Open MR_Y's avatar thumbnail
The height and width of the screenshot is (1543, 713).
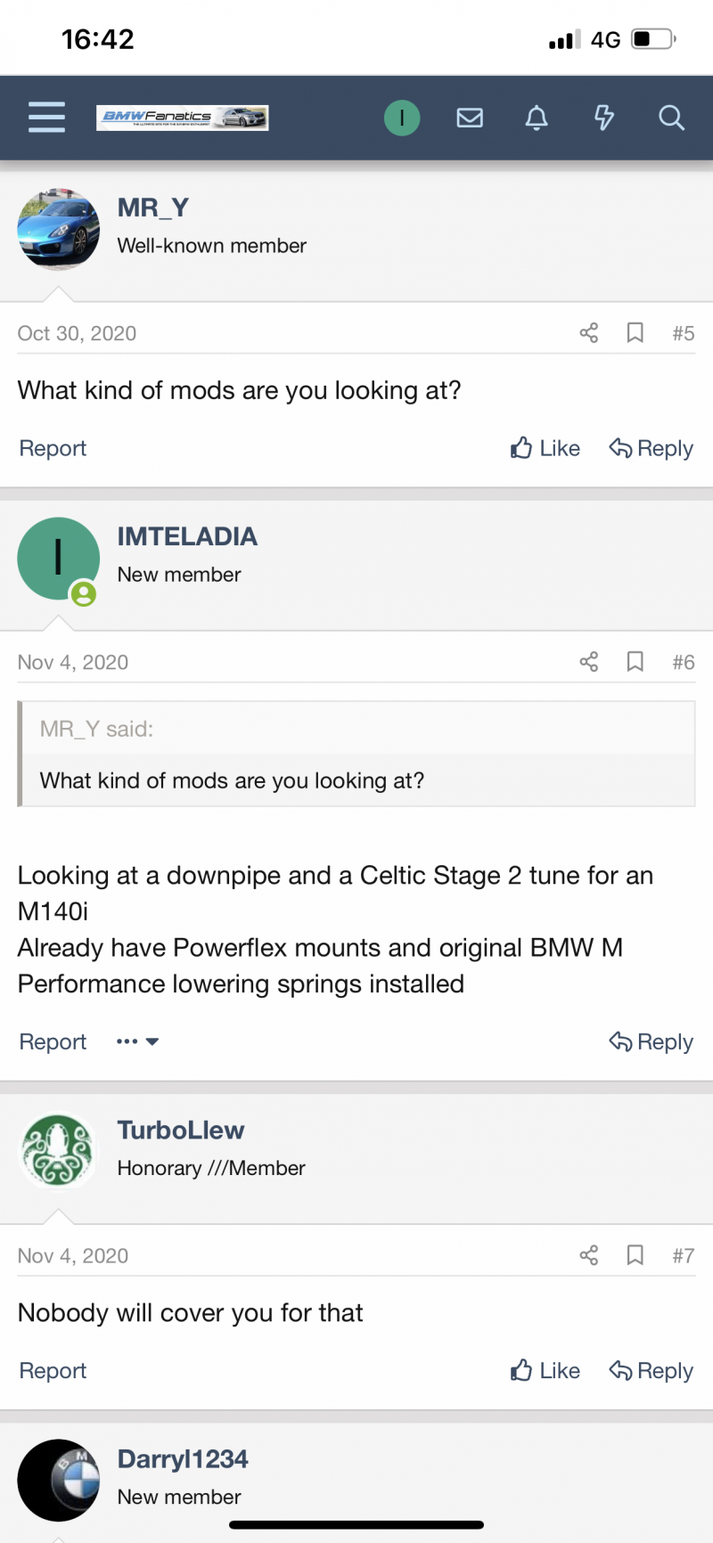coord(59,229)
